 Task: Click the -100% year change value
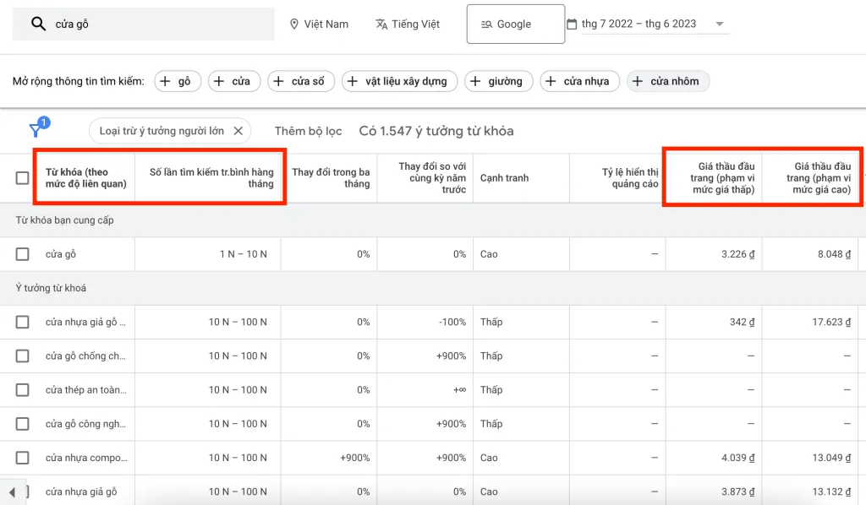coord(452,322)
